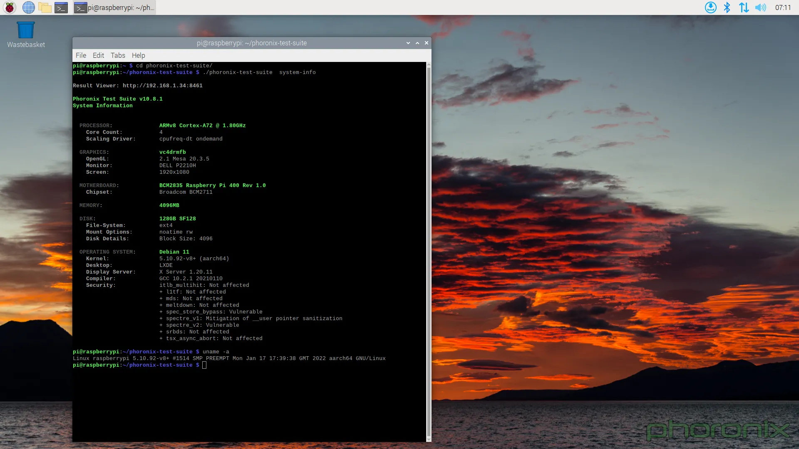The width and height of the screenshot is (799, 449).
Task: Open the Raspberry Pi applications menu
Action: point(10,7)
